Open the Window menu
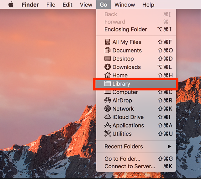The height and width of the screenshot is (179, 201). 124,5
